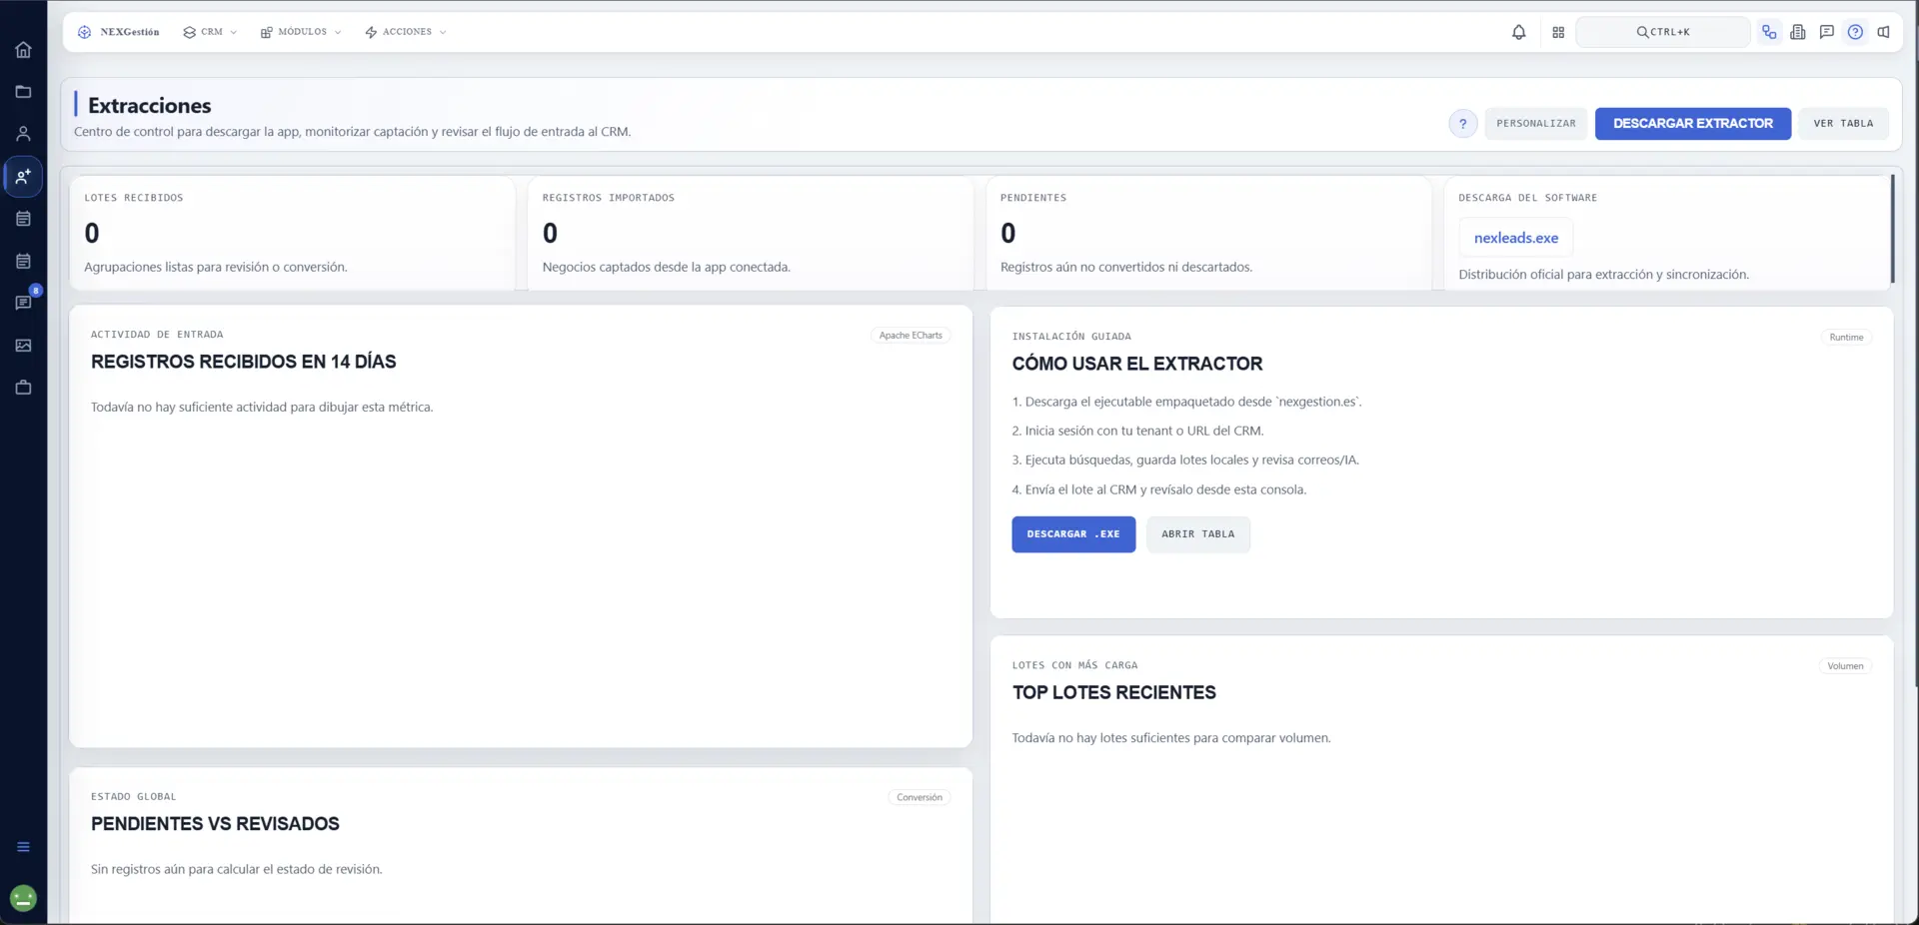Click the page's vertical scrollbar
The width and height of the screenshot is (1919, 925).
(1915, 372)
